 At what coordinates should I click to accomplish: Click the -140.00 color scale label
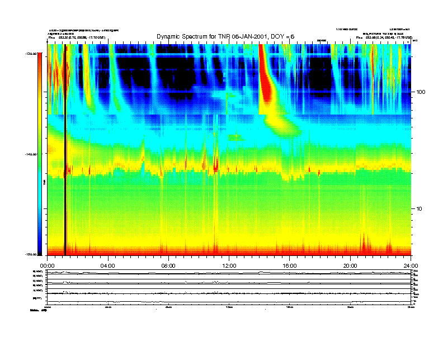click(31, 154)
